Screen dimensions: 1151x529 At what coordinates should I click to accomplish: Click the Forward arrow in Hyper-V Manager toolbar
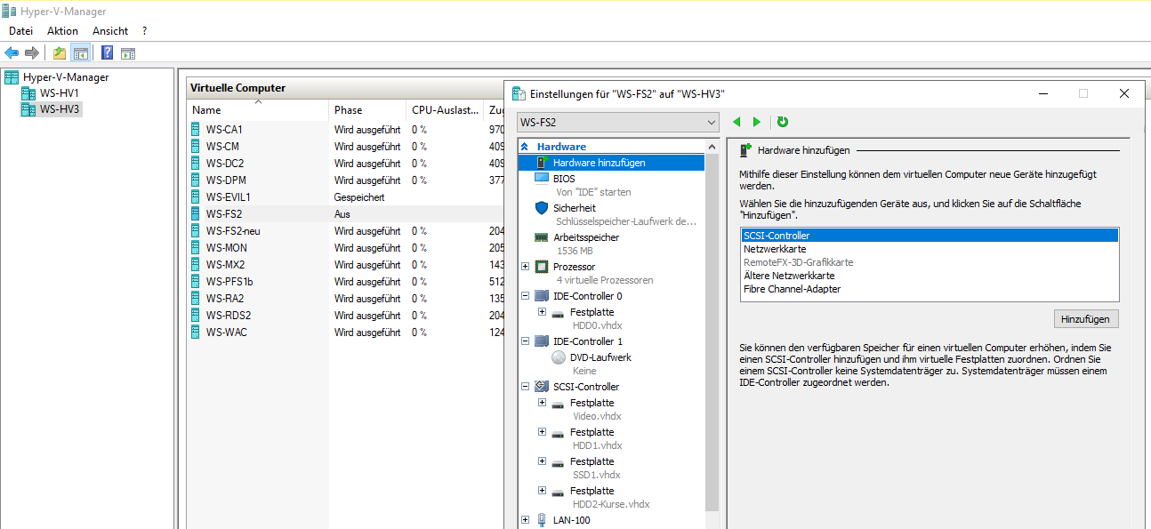coord(32,52)
